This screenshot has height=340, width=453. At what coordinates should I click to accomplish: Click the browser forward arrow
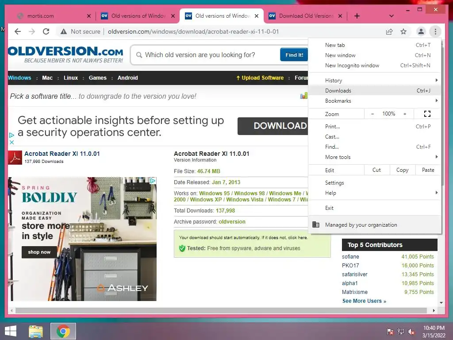pyautogui.click(x=32, y=31)
